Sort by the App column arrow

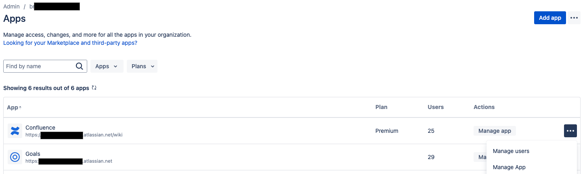click(20, 107)
